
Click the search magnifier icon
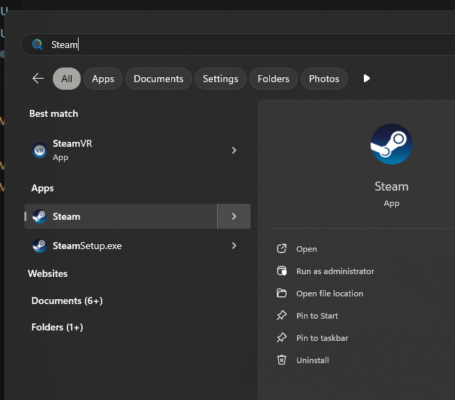(38, 45)
